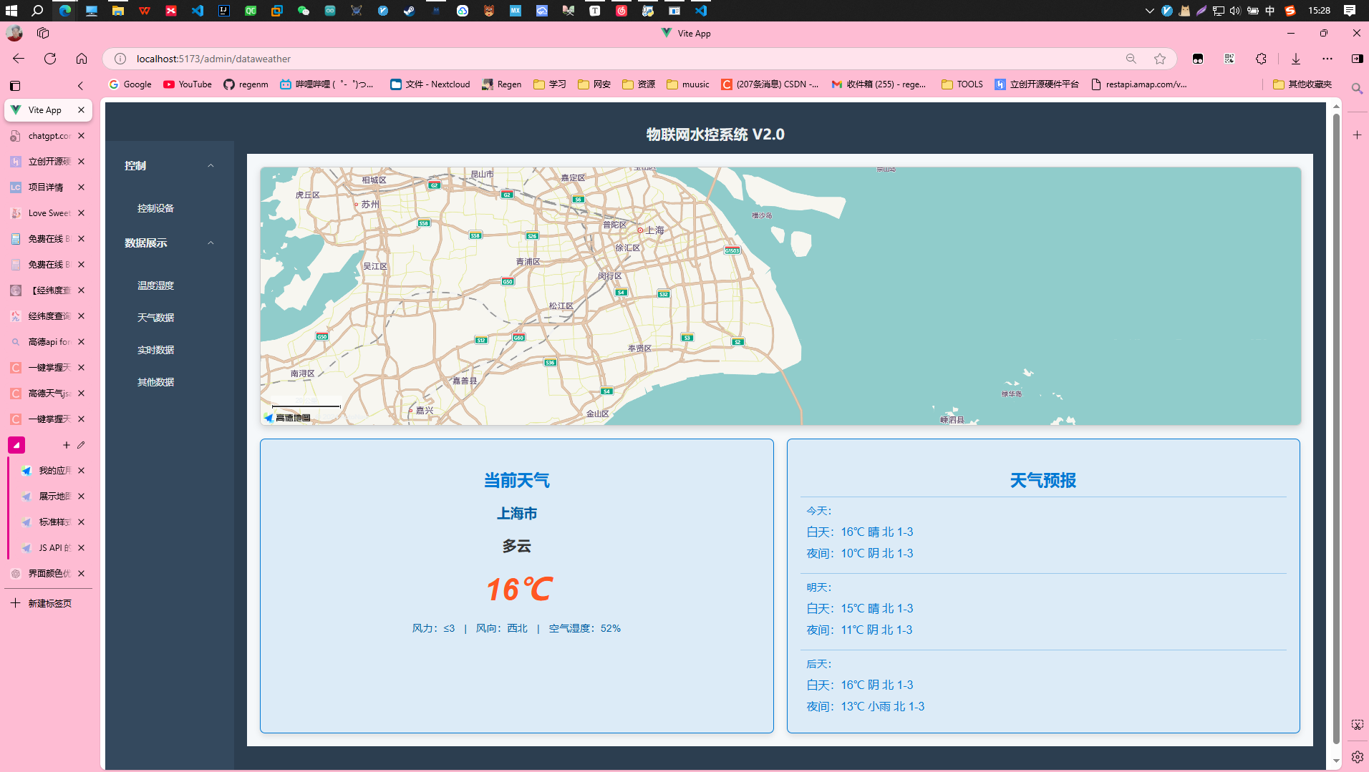1369x772 pixels.
Task: Open 网安 bookmark folder
Action: (x=594, y=84)
